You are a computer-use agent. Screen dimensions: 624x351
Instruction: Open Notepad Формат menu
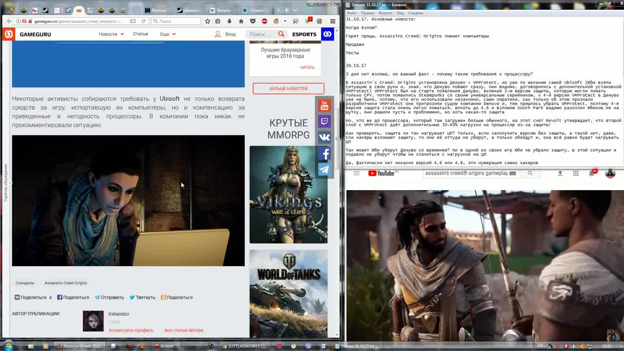click(x=385, y=13)
